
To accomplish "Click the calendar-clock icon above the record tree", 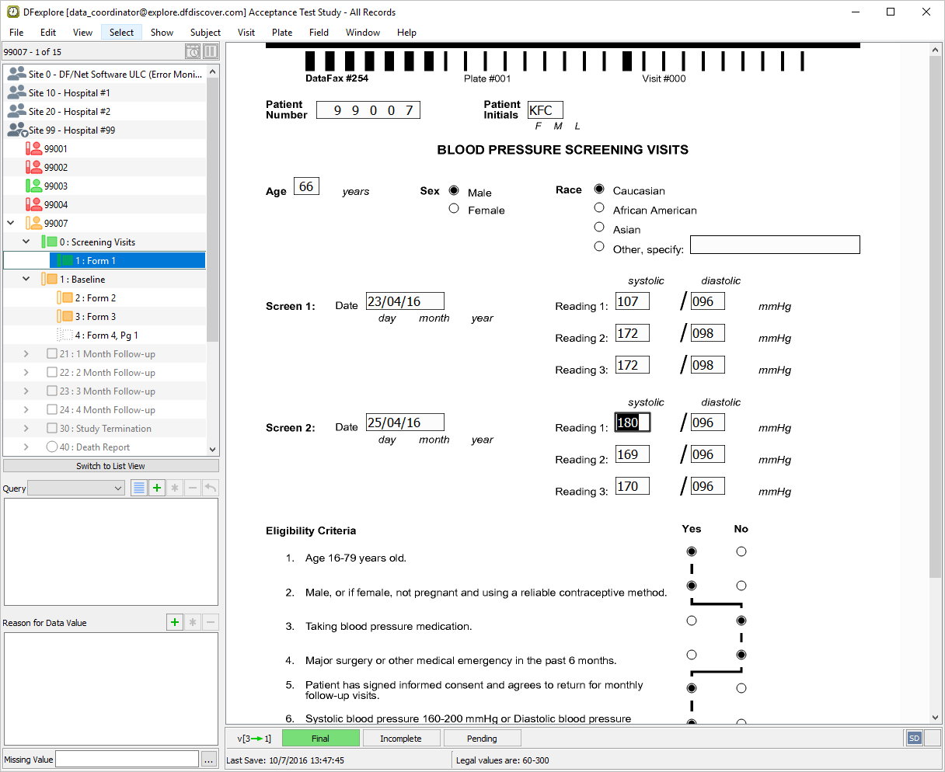I will pyautogui.click(x=193, y=52).
